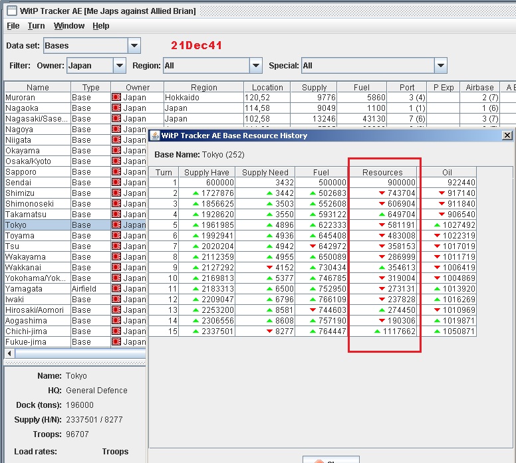Click the Data set Bases combo box
The image size is (516, 463).
click(x=92, y=45)
